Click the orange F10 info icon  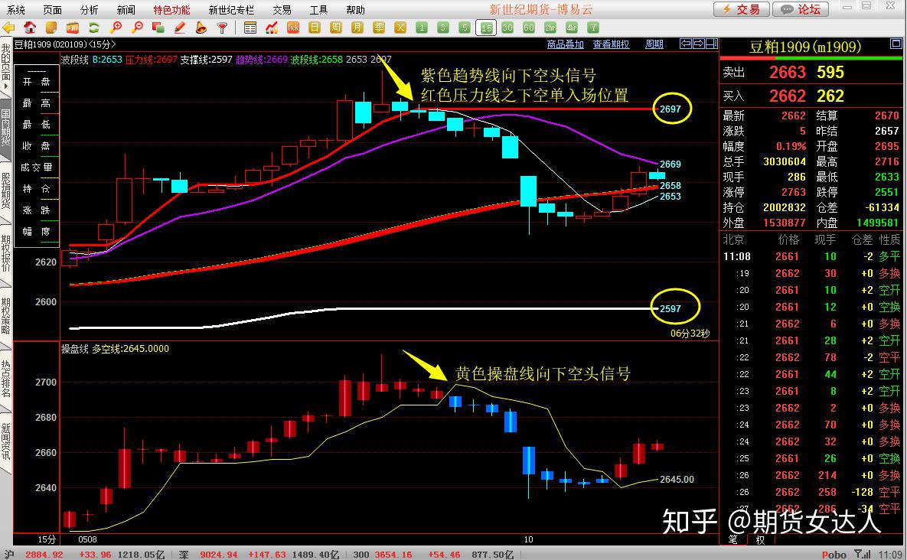(x=72, y=28)
